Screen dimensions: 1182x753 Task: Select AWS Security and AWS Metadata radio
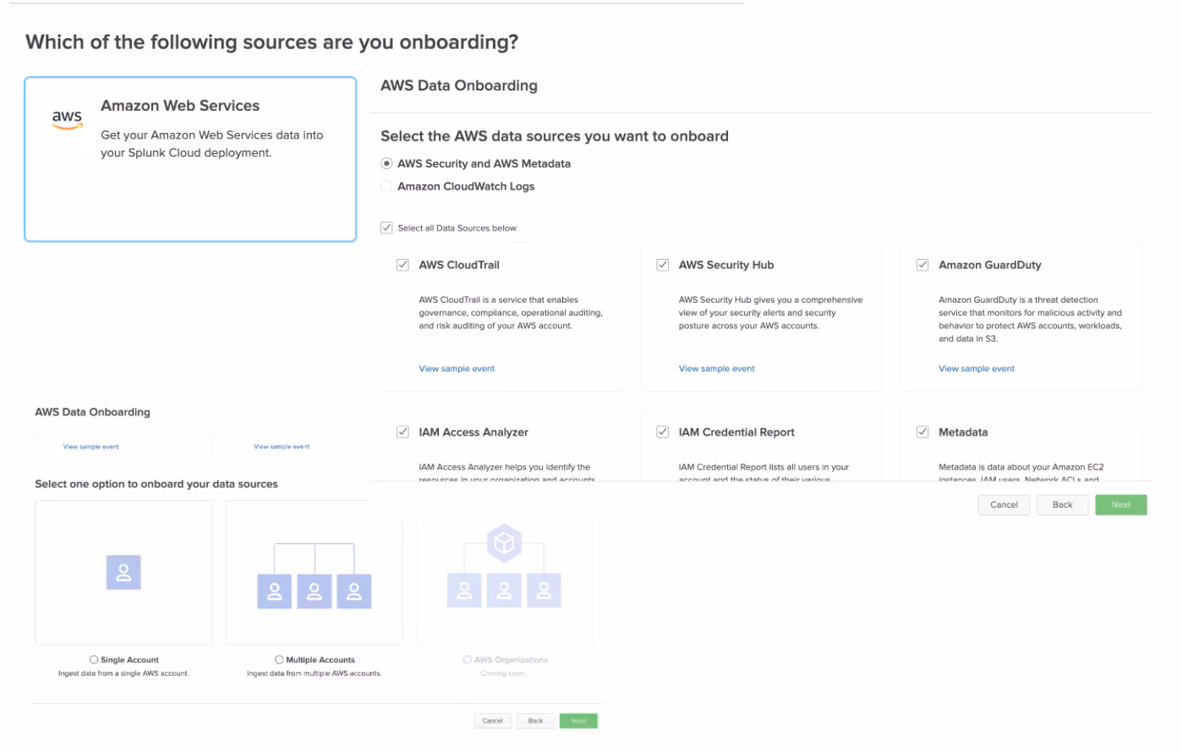point(387,163)
